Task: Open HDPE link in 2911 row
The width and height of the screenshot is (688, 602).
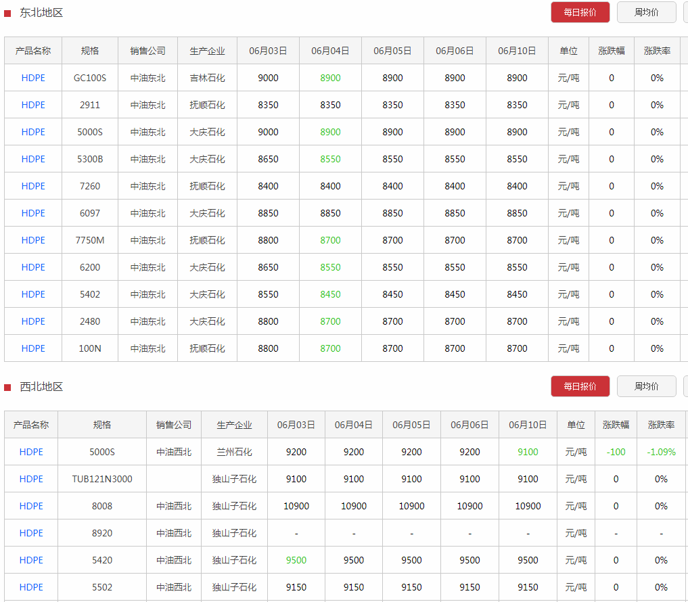Action: pyautogui.click(x=33, y=105)
